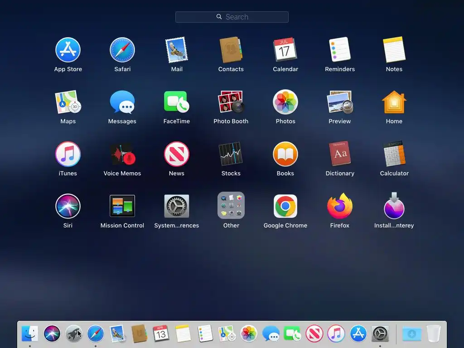Launch Safari from Launchpad grid
464x348 pixels.
[122, 50]
